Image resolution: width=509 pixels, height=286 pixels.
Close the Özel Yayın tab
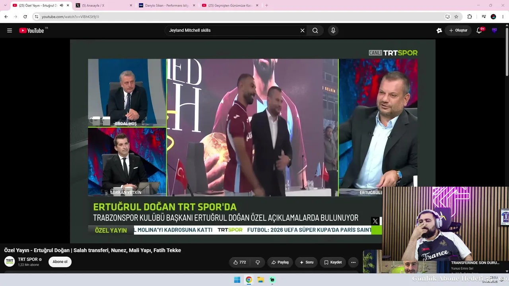(68, 6)
